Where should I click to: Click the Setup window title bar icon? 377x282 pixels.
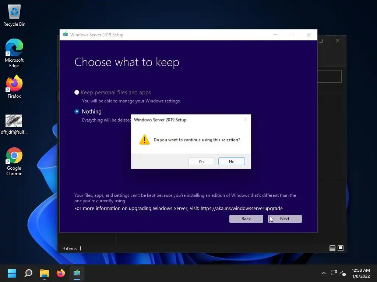(65, 34)
